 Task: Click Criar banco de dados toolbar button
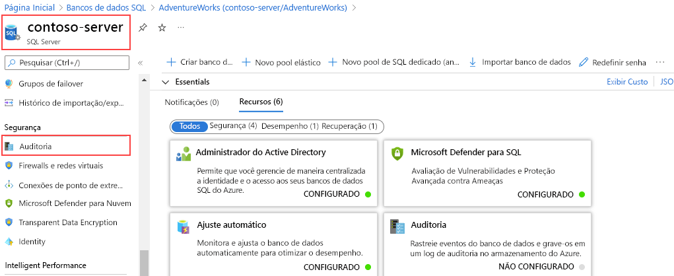pyautogui.click(x=199, y=62)
